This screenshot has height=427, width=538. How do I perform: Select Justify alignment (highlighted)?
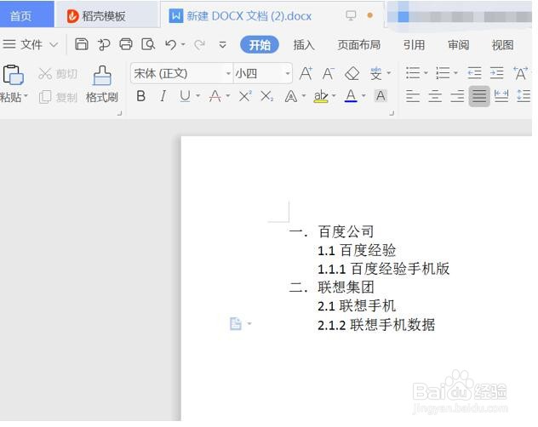point(479,96)
